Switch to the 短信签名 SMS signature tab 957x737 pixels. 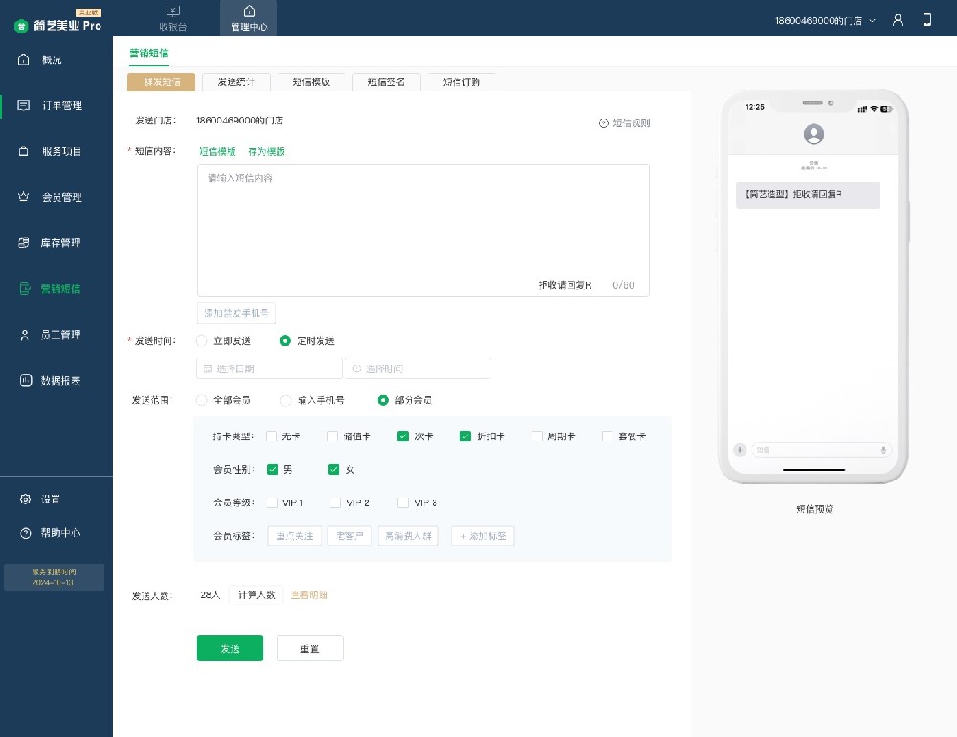[x=386, y=82]
